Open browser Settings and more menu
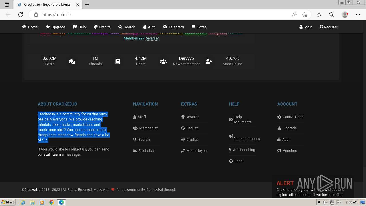Viewport: 366px width, 206px height. [358, 15]
